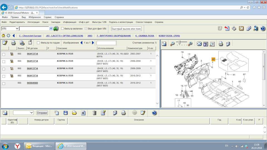Viewport: 267px width, 150px height.
Task: Open the dropdown beside the Отправить button
Action: (x=31, y=112)
